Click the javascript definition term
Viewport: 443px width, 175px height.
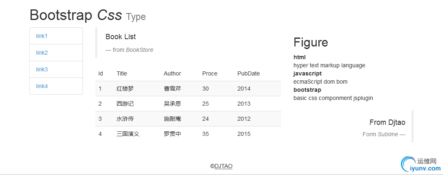pyautogui.click(x=307, y=73)
